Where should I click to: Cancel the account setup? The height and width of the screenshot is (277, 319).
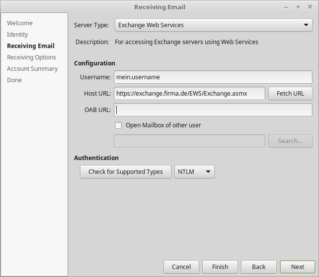(181, 267)
